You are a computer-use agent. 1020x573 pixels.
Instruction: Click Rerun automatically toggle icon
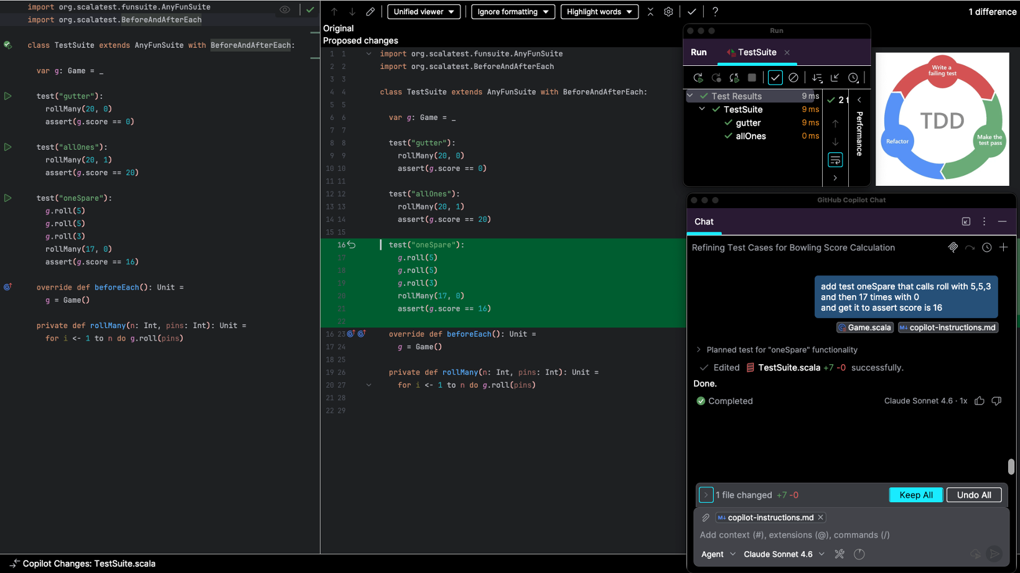click(x=734, y=78)
